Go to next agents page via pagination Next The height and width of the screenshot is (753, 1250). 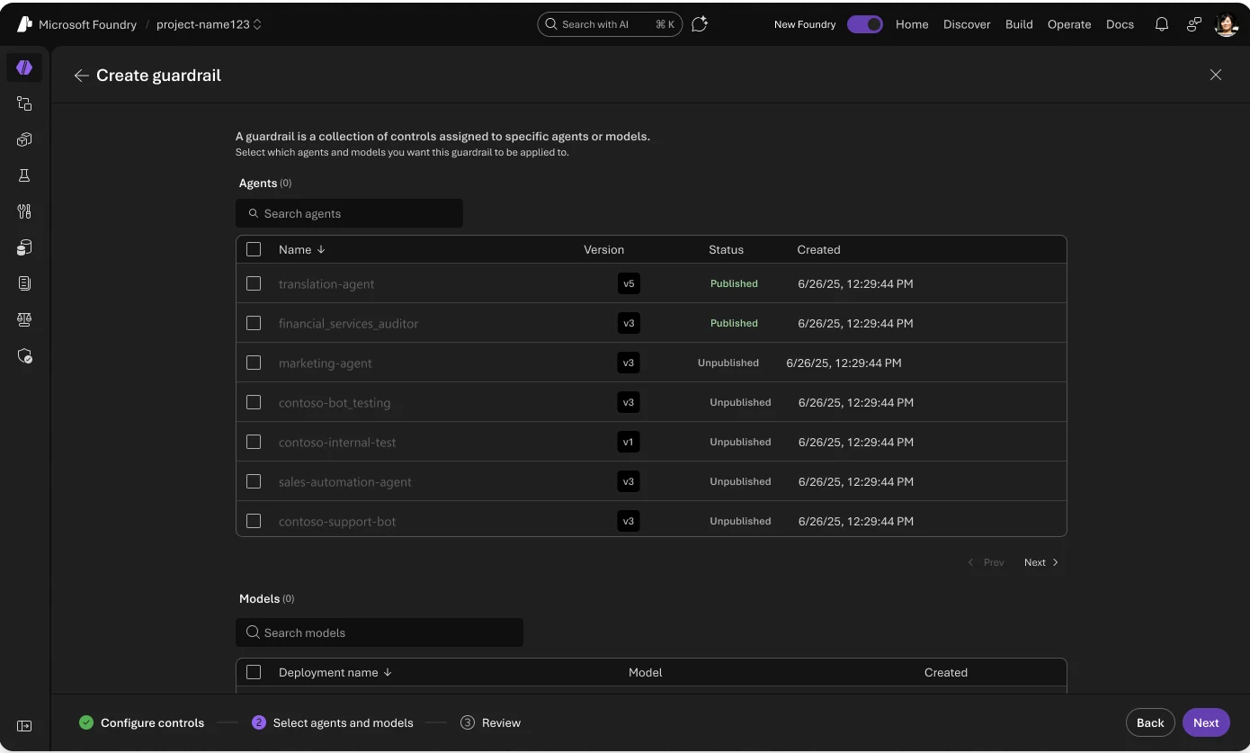pos(1041,562)
